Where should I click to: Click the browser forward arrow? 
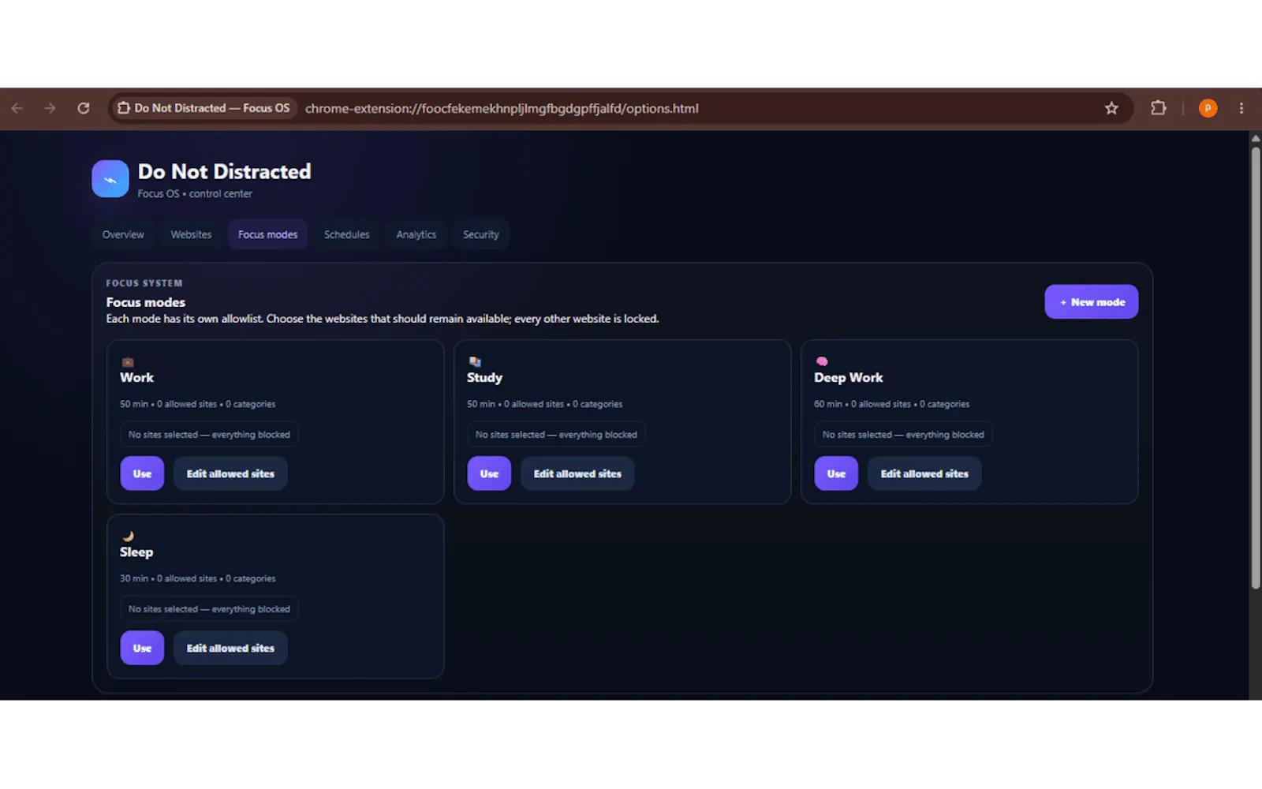(x=50, y=108)
